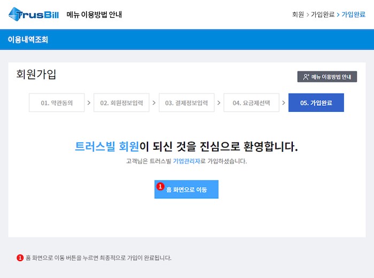Go to the 홈 화면으로 이동 button
The image size is (374, 278).
[186, 189]
